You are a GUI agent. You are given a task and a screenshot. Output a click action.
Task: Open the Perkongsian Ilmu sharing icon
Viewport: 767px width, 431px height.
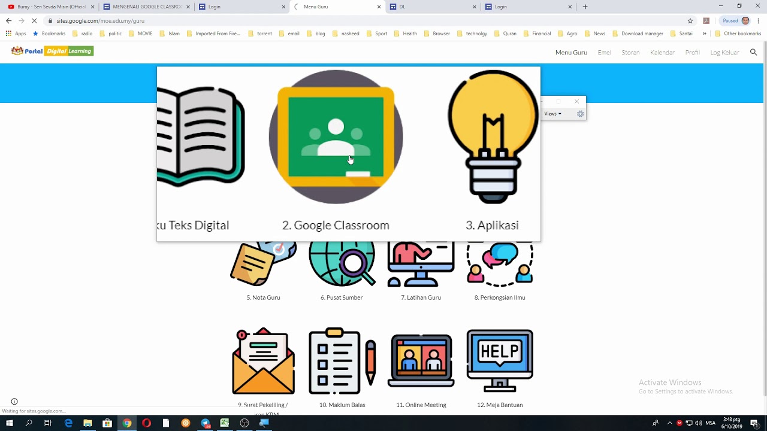500,264
